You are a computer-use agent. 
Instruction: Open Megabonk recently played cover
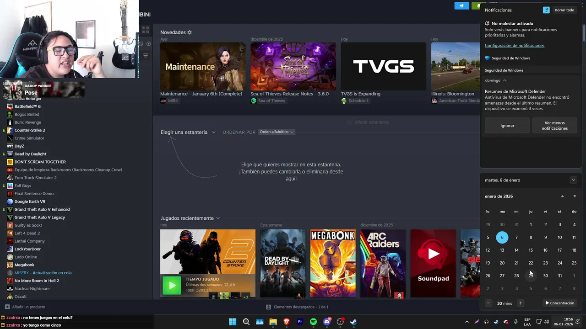pyautogui.click(x=333, y=263)
